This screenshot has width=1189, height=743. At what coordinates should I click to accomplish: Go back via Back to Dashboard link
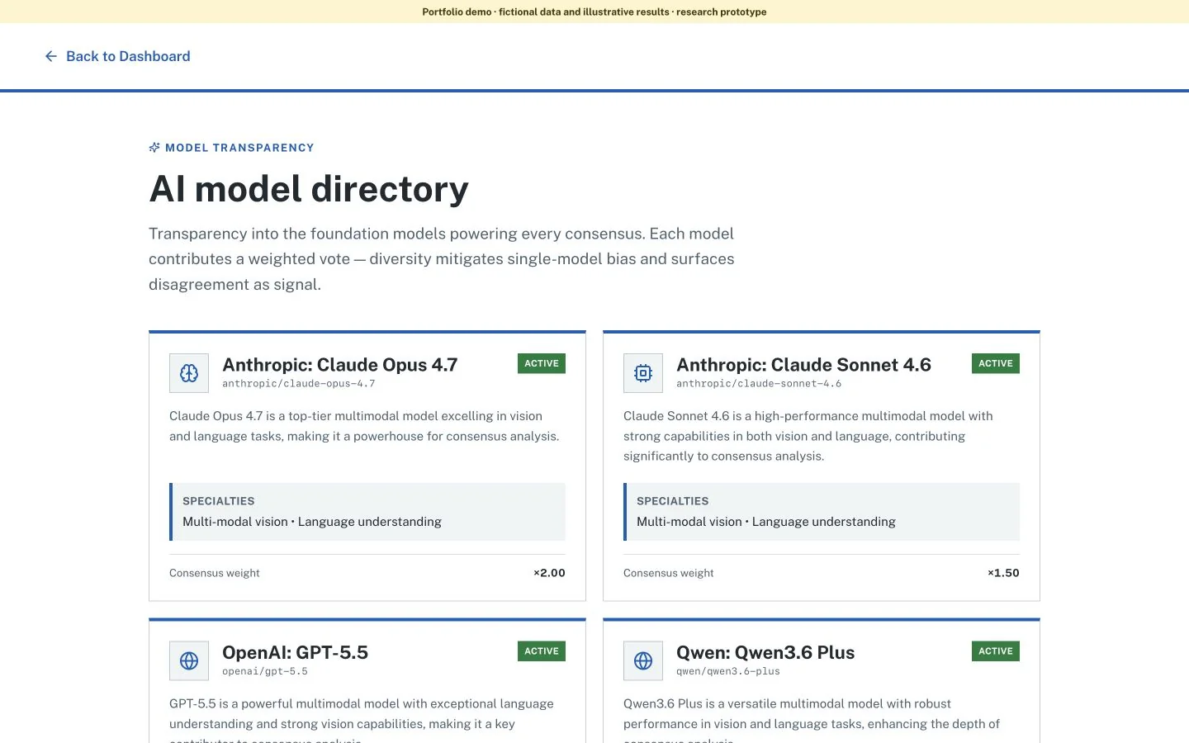[x=117, y=56]
